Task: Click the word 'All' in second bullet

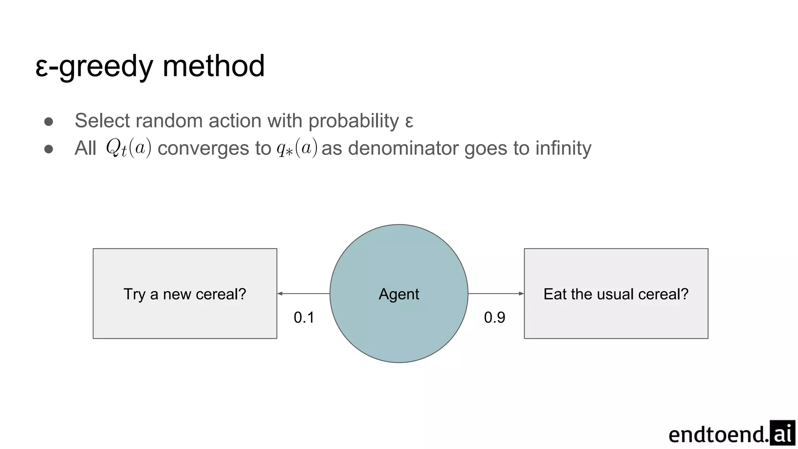Action: coord(85,148)
